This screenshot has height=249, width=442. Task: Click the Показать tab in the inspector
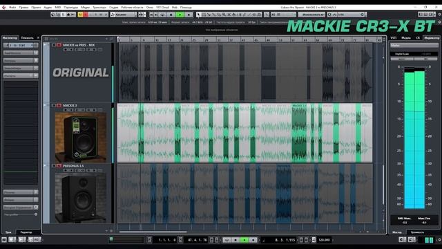click(x=27, y=37)
